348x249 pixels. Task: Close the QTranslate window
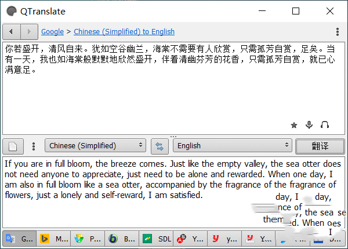pos(330,11)
